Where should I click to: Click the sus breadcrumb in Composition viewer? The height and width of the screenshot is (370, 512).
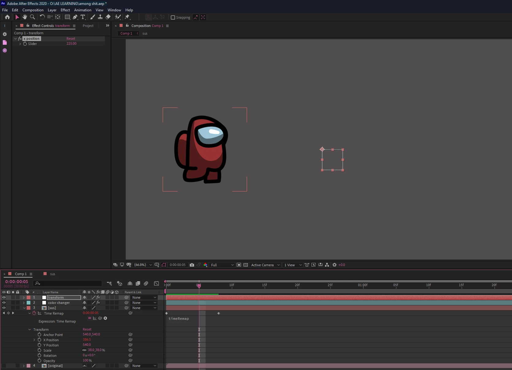coord(145,33)
